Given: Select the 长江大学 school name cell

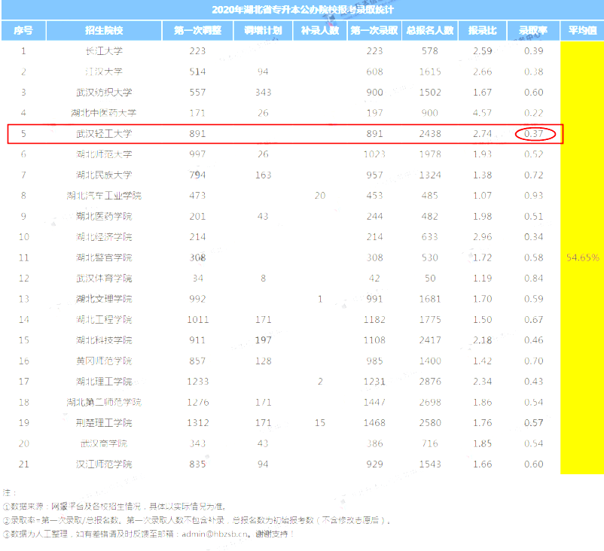Looking at the screenshot, I should [104, 51].
